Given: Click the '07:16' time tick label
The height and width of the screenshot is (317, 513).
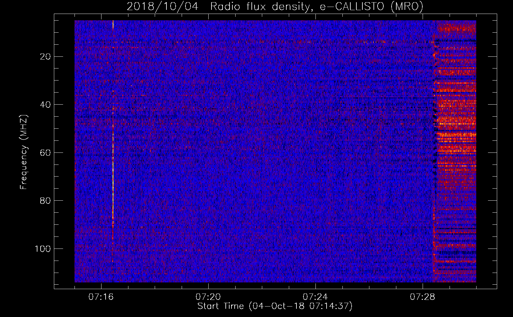Looking at the screenshot, I should point(101,297).
